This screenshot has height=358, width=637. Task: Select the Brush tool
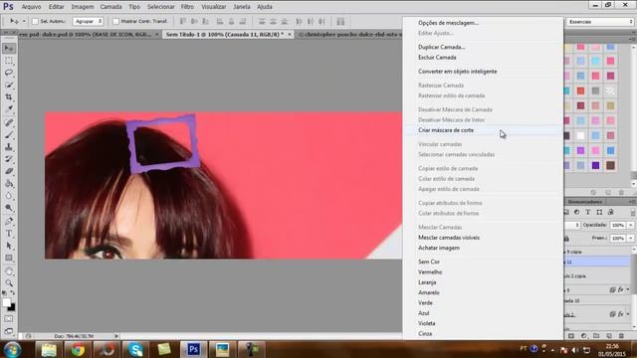[x=9, y=135]
